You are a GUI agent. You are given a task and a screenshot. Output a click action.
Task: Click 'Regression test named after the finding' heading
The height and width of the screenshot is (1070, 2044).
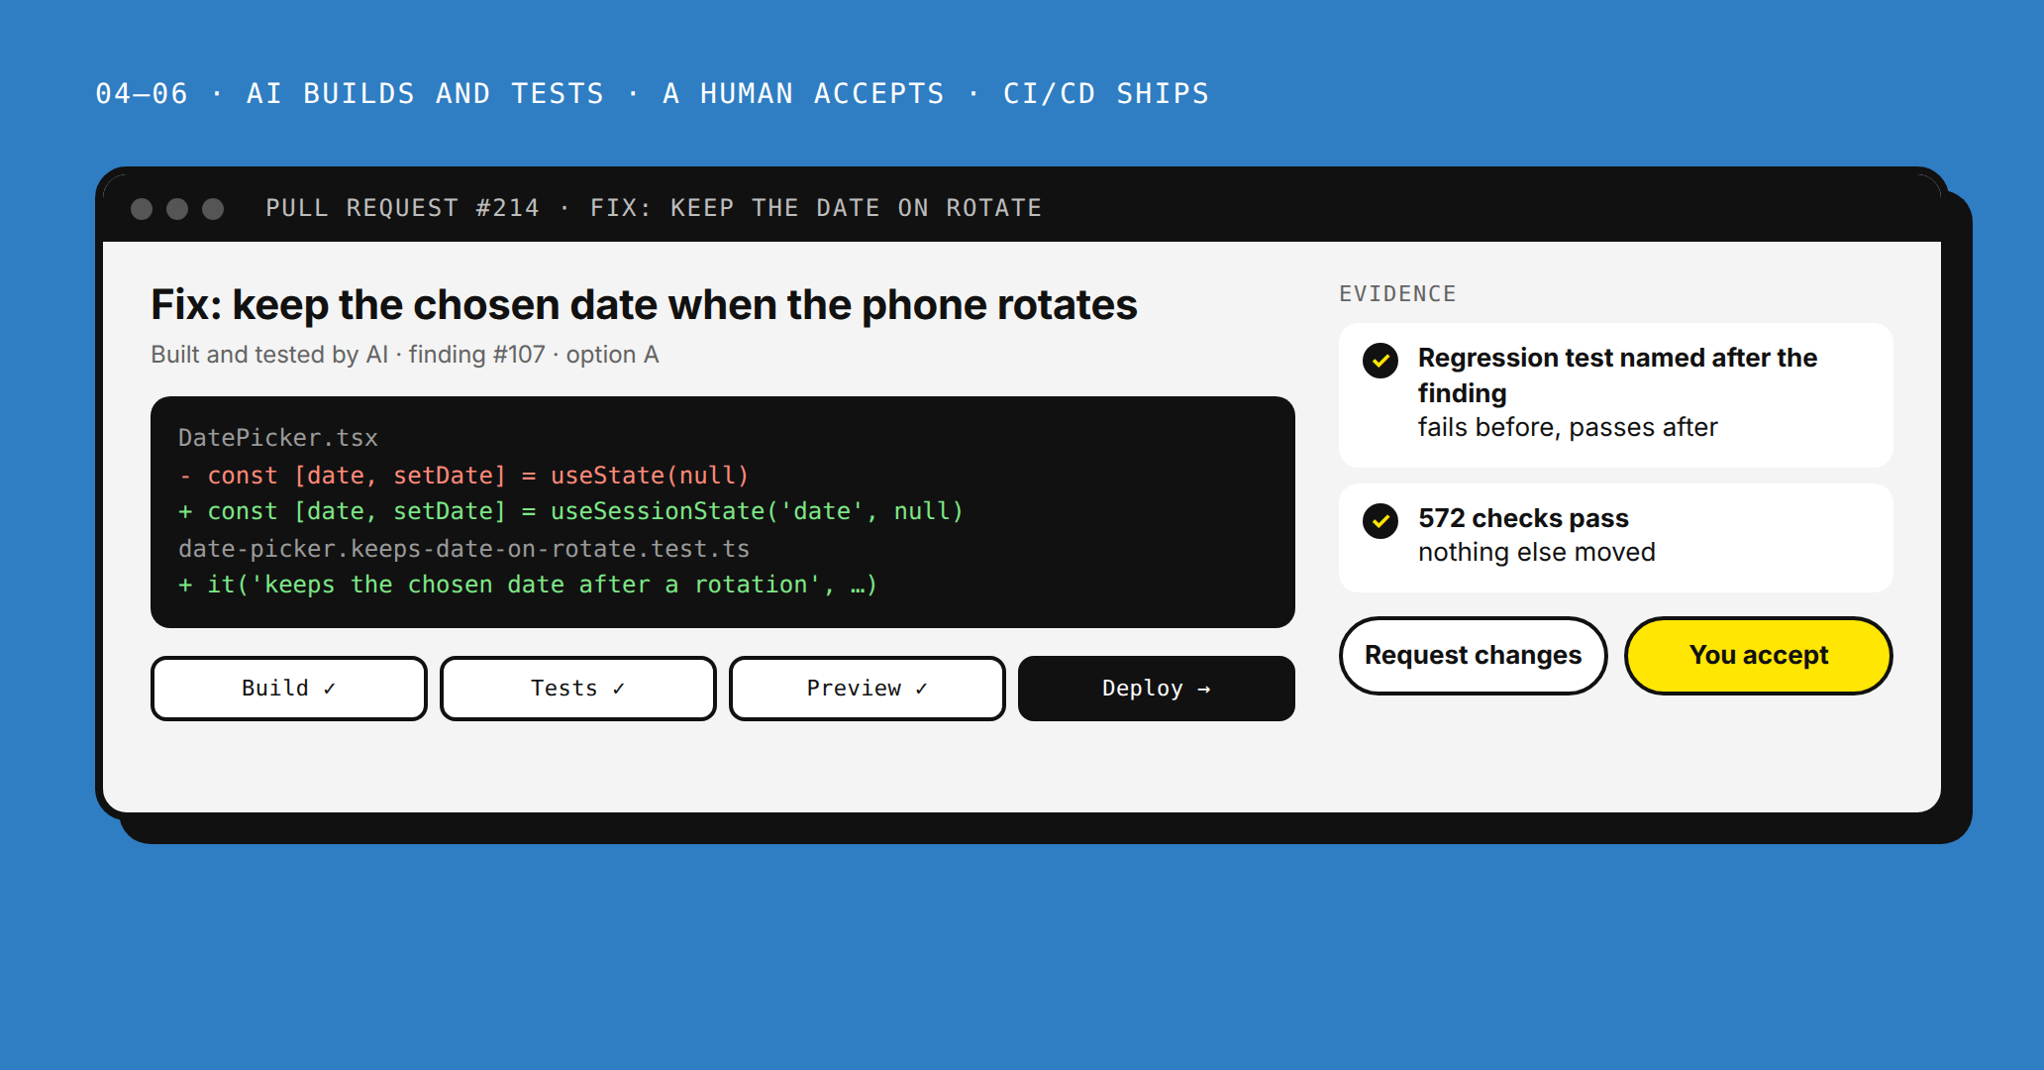point(1617,374)
